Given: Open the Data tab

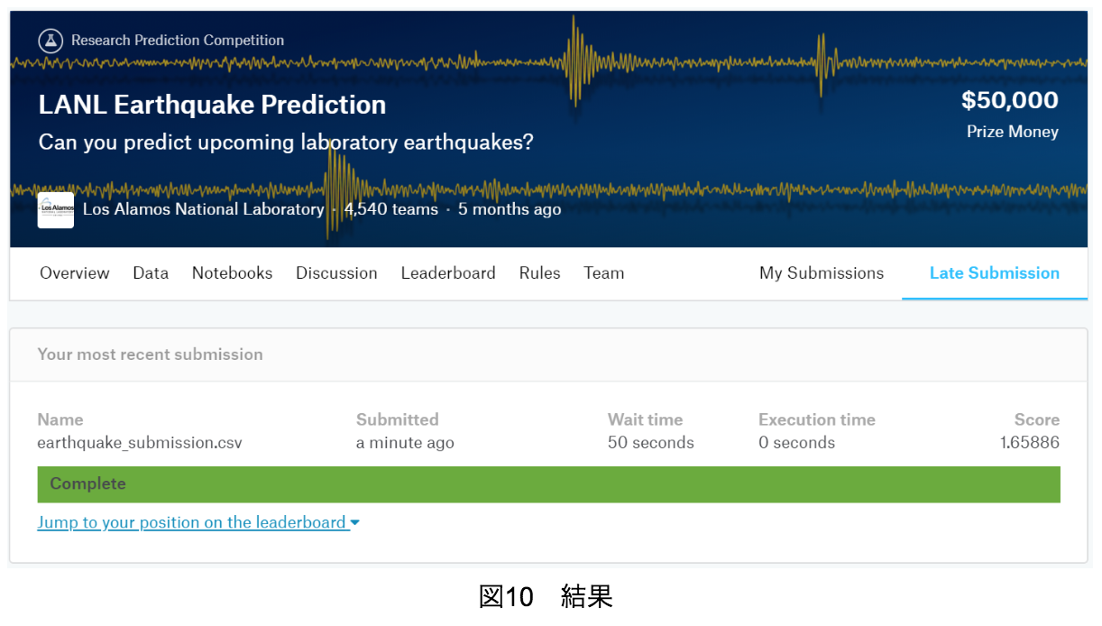Looking at the screenshot, I should [x=151, y=273].
